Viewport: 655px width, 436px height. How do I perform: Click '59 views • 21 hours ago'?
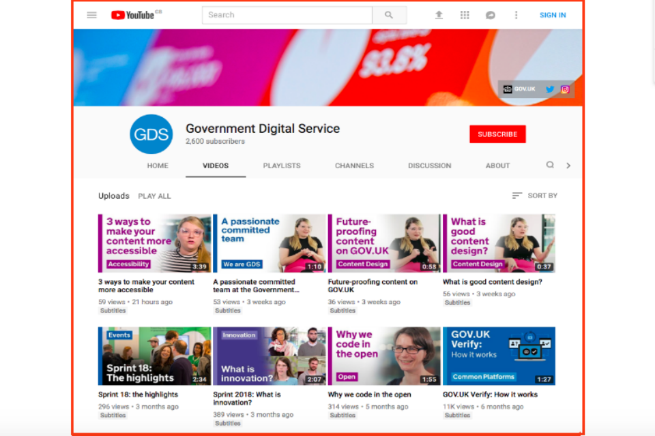pyautogui.click(x=135, y=302)
